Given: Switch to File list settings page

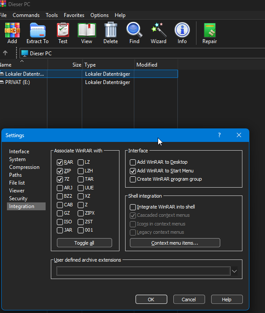Looking at the screenshot, I should (x=17, y=183).
